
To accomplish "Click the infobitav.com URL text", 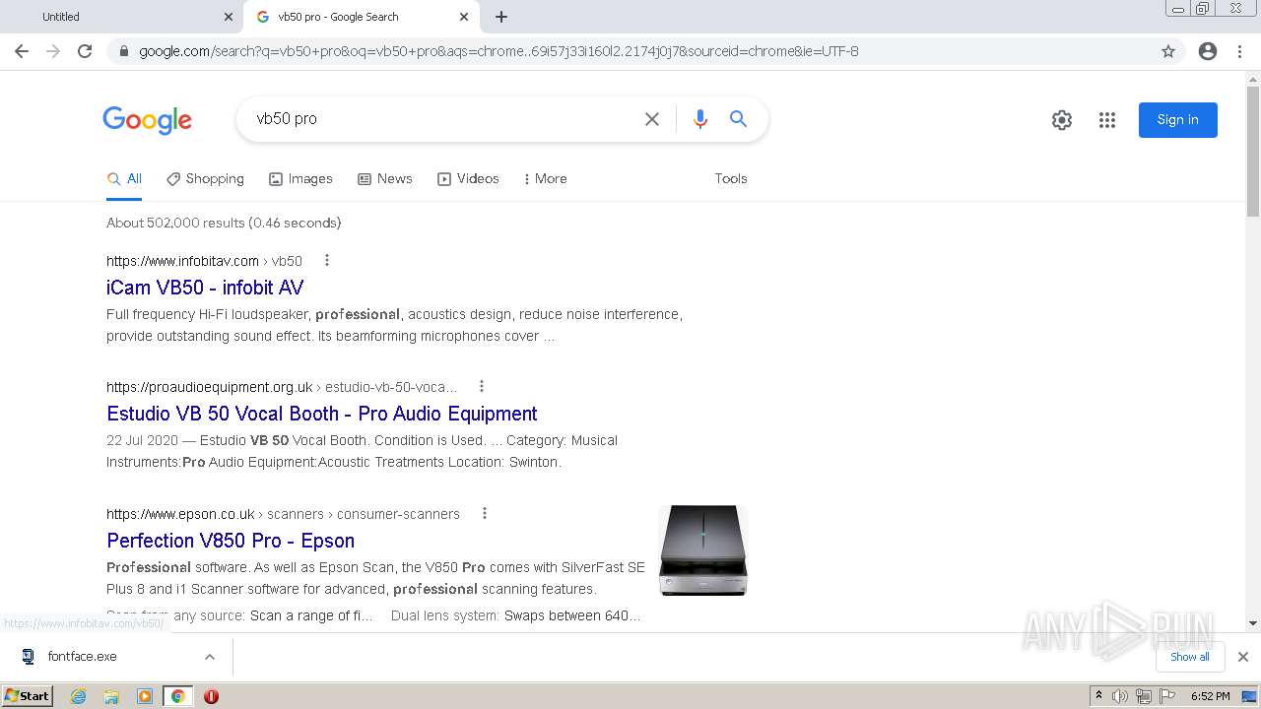I will click(182, 261).
